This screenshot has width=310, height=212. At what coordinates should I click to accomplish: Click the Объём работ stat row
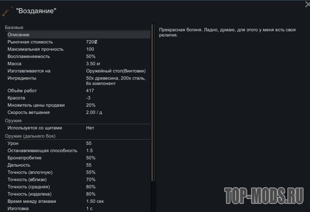click(78, 91)
